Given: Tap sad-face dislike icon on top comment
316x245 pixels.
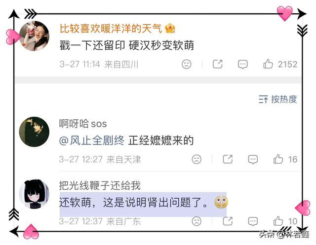Looking at the screenshot, I should (187, 64).
